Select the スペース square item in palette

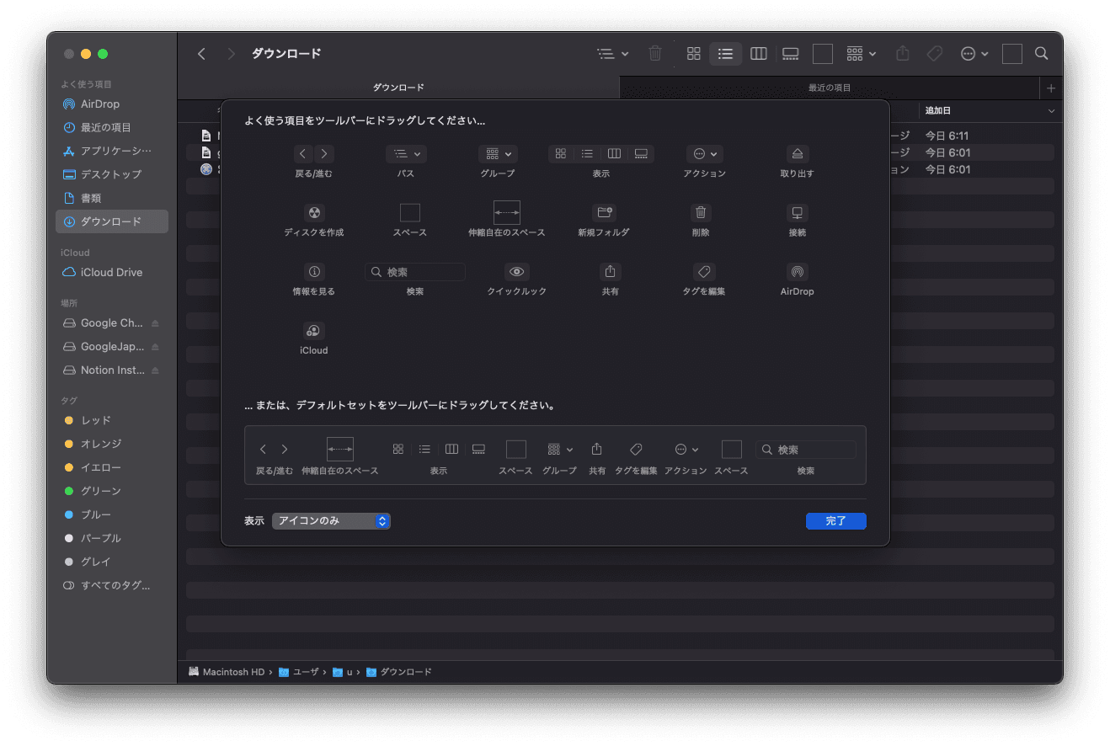410,212
